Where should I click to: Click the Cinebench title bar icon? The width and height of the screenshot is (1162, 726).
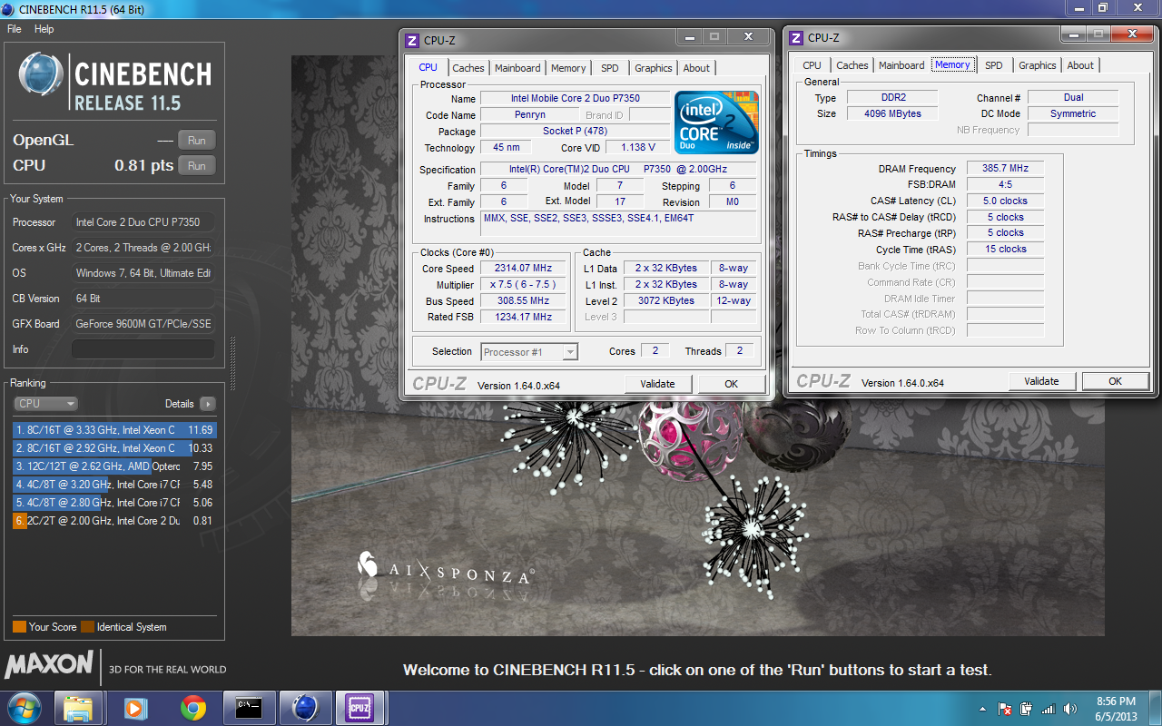point(9,9)
